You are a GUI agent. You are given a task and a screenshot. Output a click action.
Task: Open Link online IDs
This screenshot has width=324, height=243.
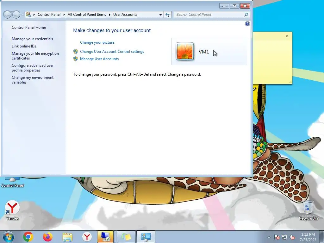click(24, 46)
